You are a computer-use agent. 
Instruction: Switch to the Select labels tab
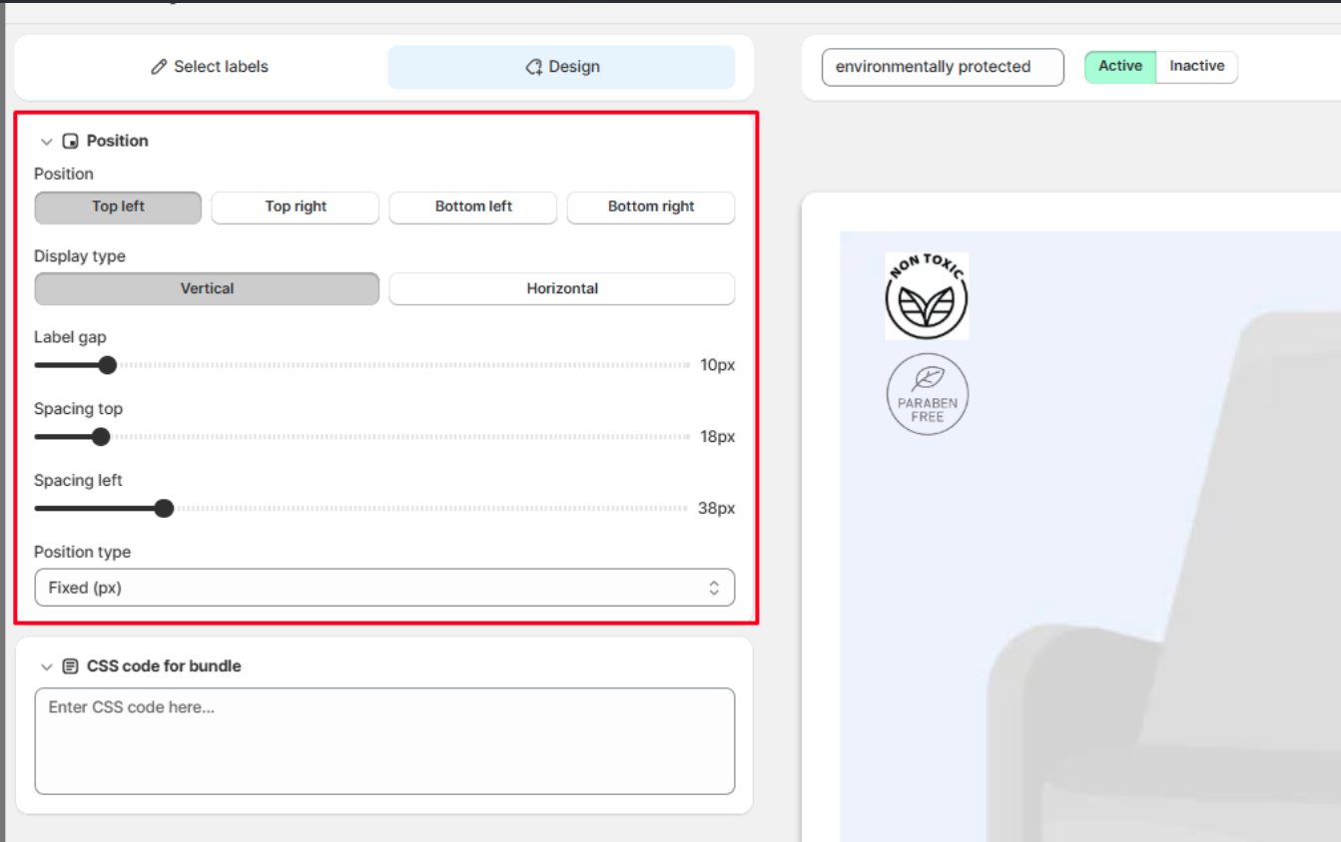(x=210, y=67)
